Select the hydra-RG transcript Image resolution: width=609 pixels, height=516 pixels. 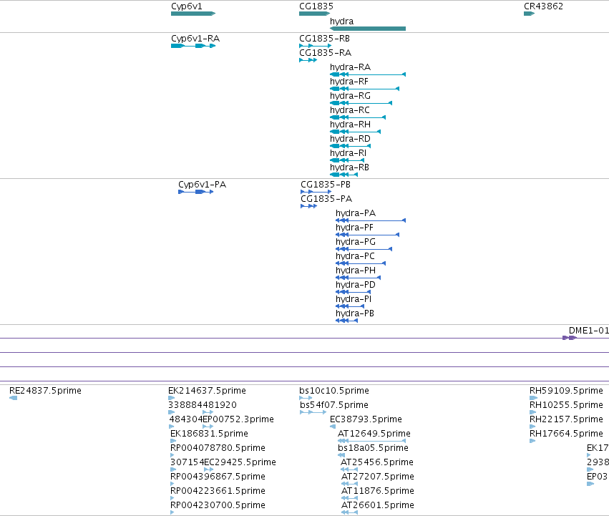coord(361,103)
